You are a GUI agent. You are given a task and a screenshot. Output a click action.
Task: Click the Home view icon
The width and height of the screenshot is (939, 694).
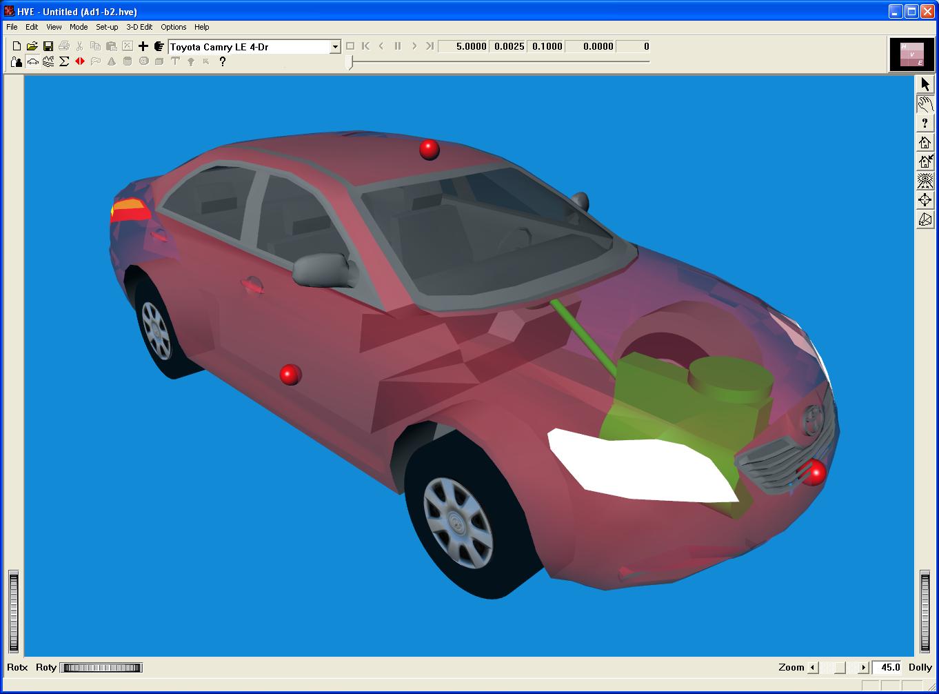[925, 143]
